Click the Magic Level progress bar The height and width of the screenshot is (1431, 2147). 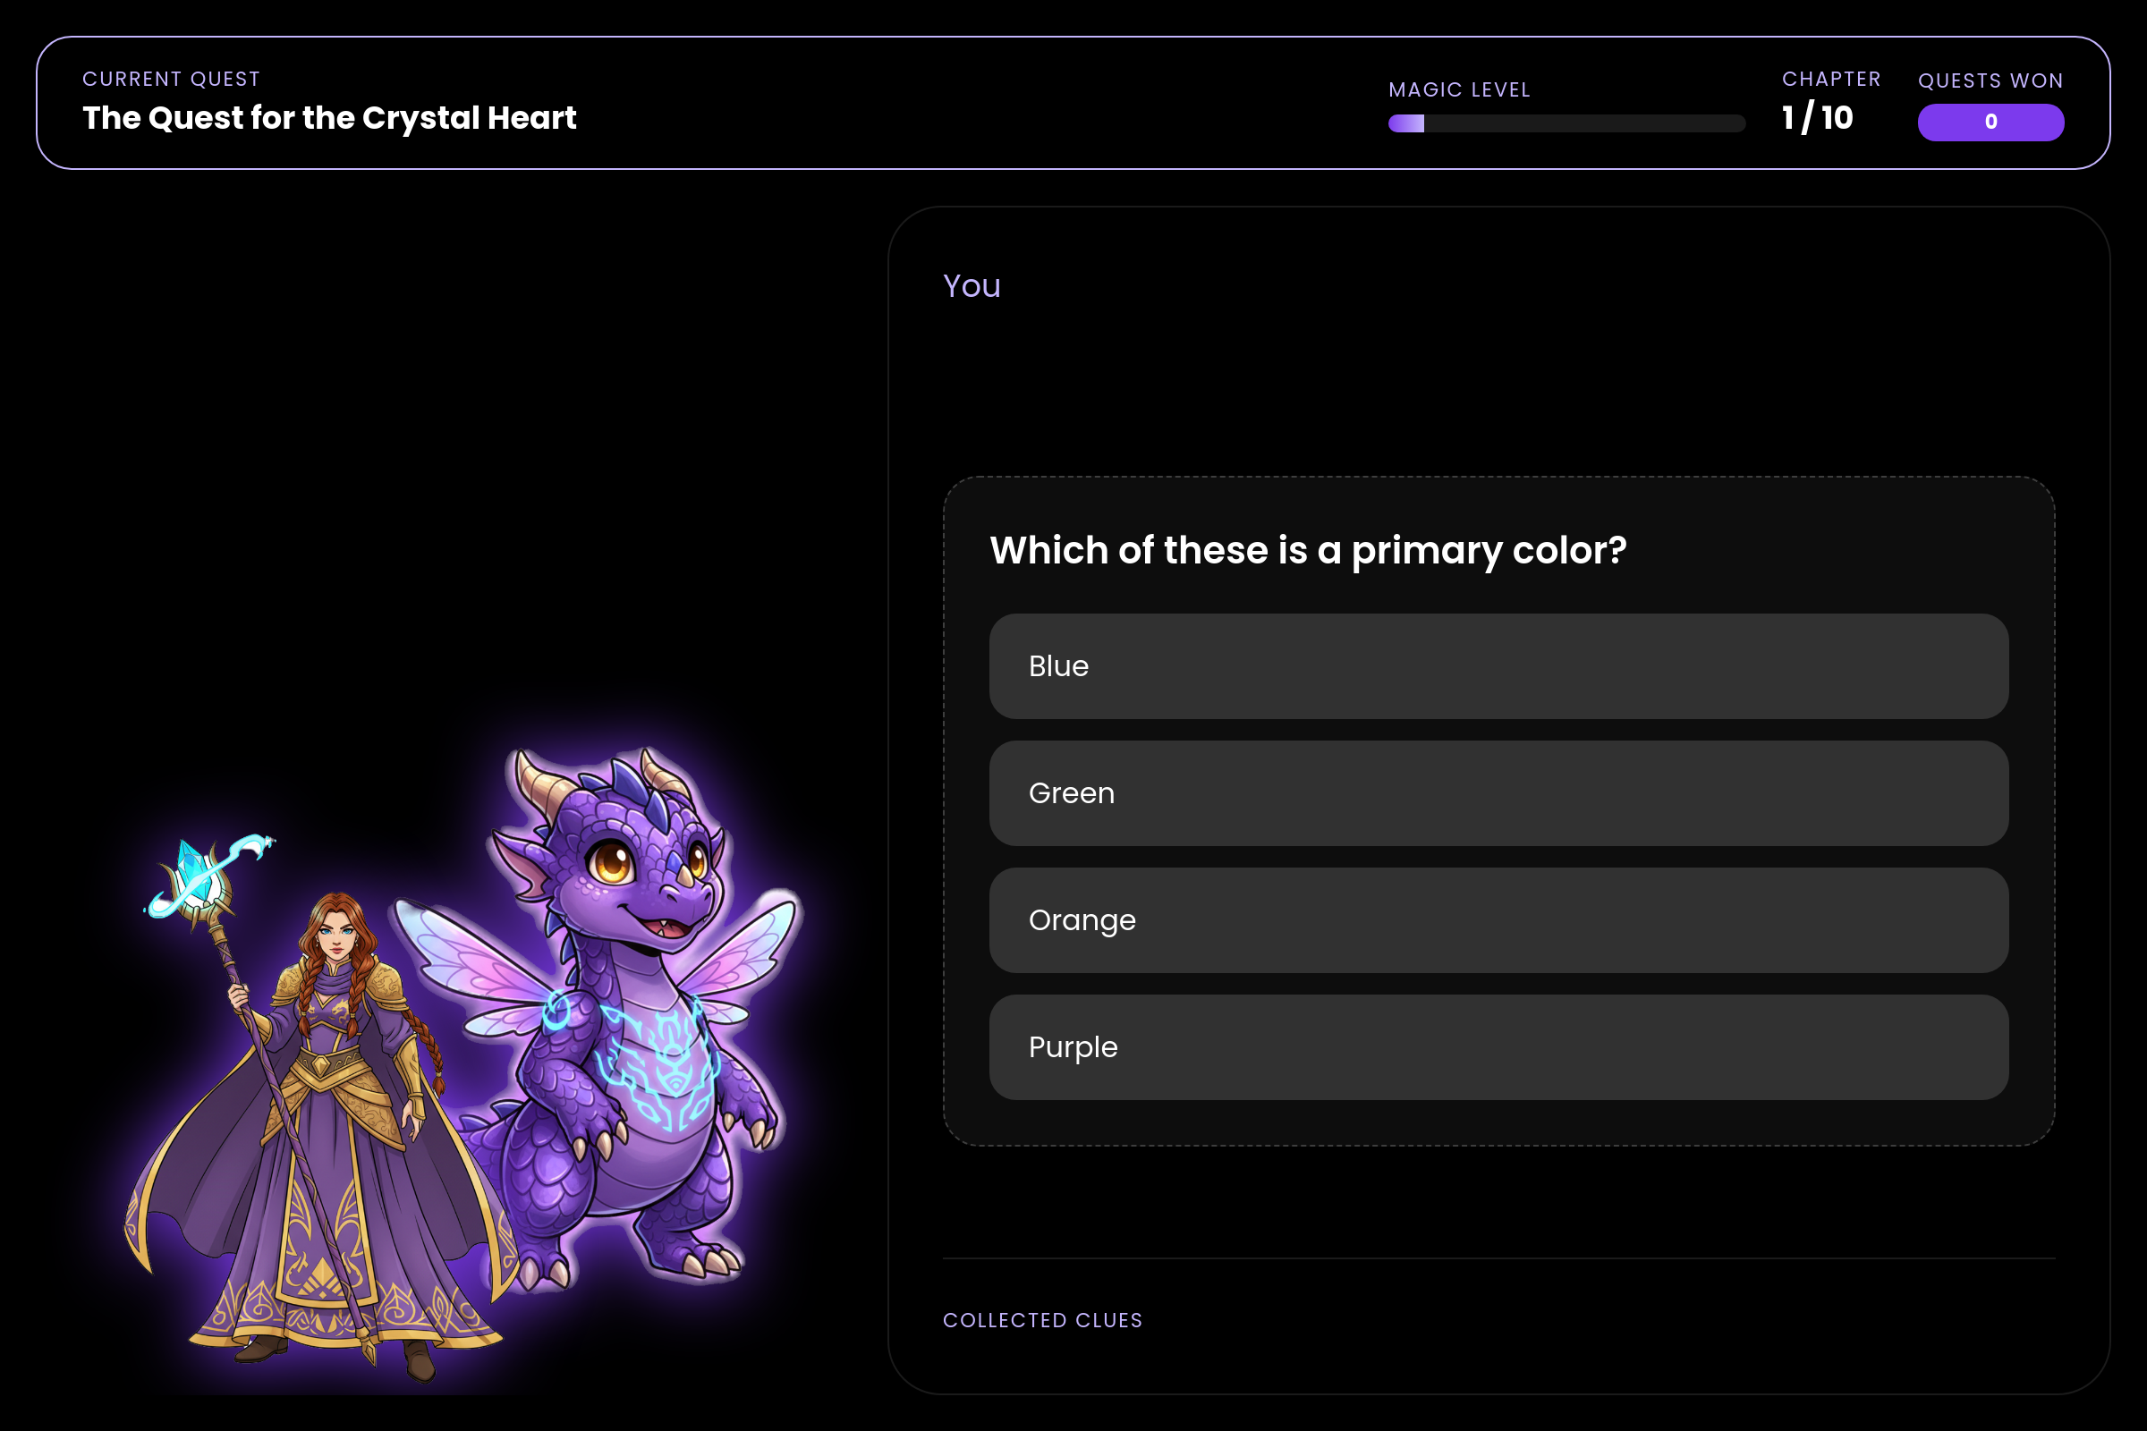point(1566,123)
